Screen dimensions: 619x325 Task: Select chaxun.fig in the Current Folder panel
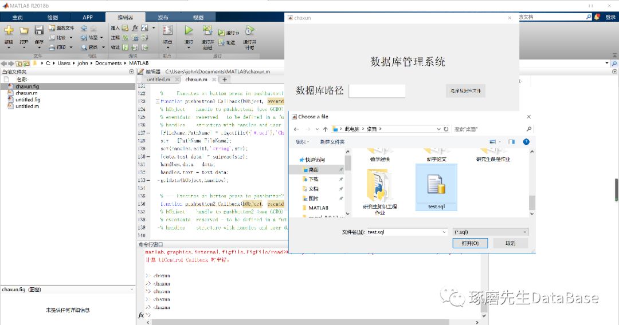68,86
